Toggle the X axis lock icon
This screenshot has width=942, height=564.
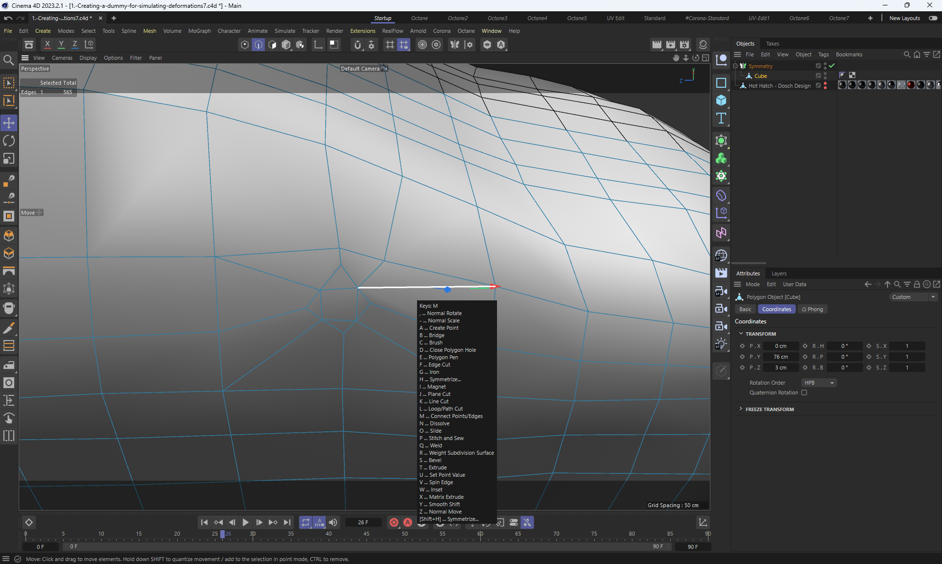click(47, 45)
